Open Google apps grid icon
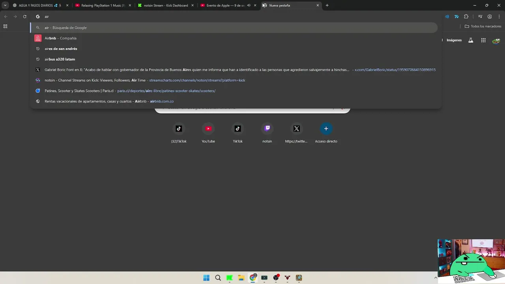The image size is (505, 284). 483,40
